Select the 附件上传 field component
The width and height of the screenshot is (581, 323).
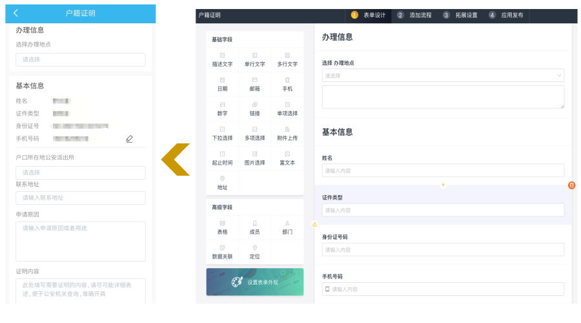tap(287, 133)
